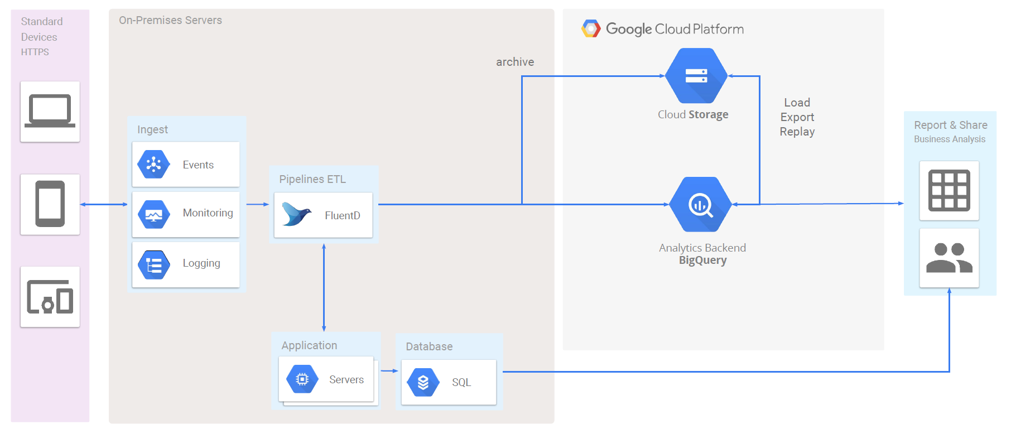The width and height of the screenshot is (1011, 434).
Task: Click the Analytics Backend BigQuery label
Action: 702,254
